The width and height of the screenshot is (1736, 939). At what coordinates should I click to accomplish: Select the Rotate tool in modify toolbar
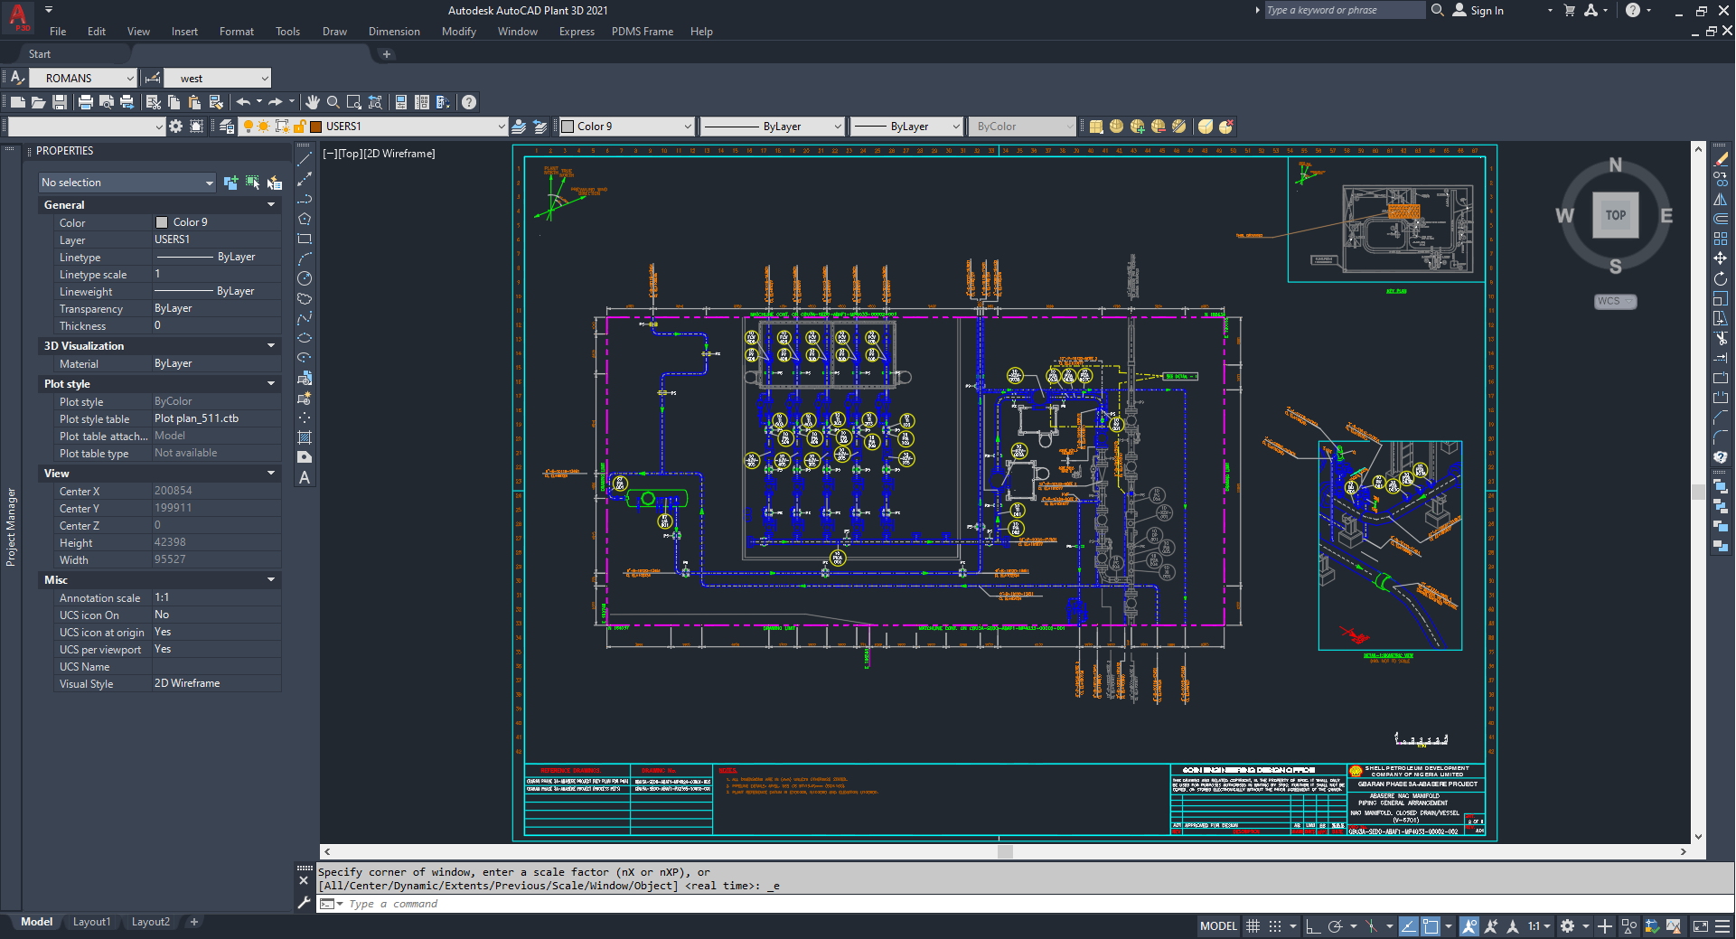1721,278
